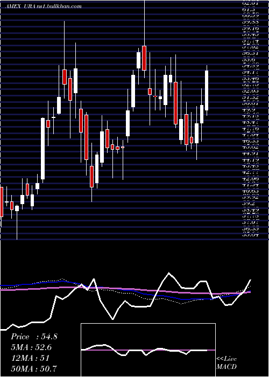The width and height of the screenshot is (269, 377).
Task: Click the 55.6 price axis label
Action: (x=249, y=60)
